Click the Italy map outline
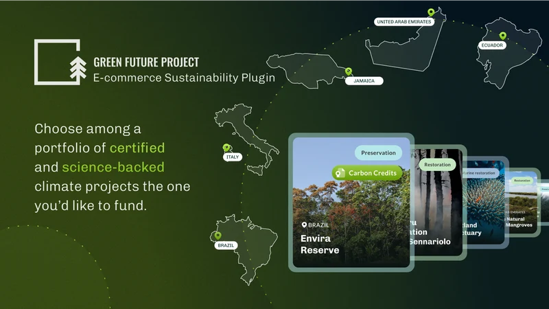This screenshot has height=309, width=549. [x=247, y=139]
